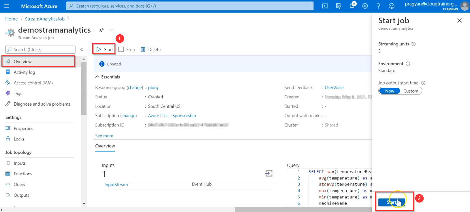Open Activity log in sidebar
The height and width of the screenshot is (212, 470).
pos(24,72)
